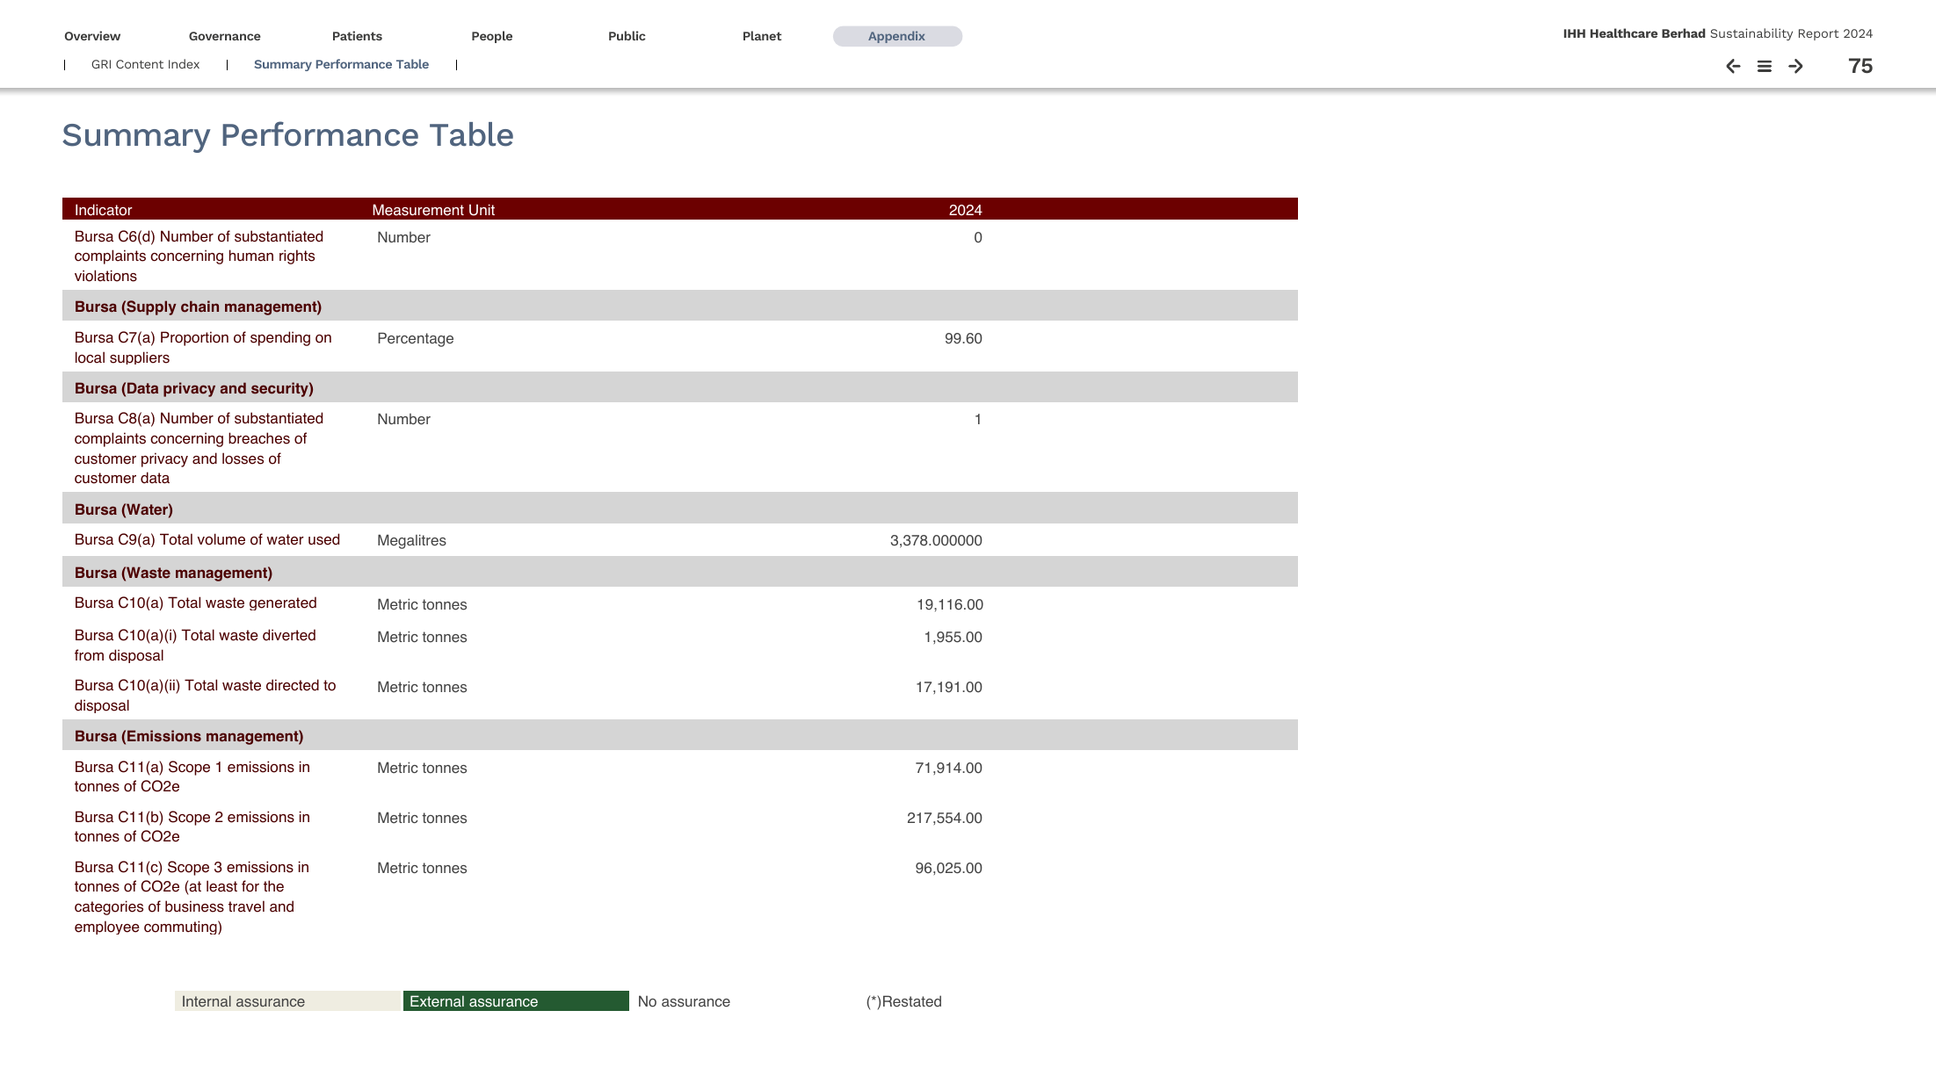The image size is (1936, 1090).
Task: Click the page number 75
Action: coord(1860,66)
